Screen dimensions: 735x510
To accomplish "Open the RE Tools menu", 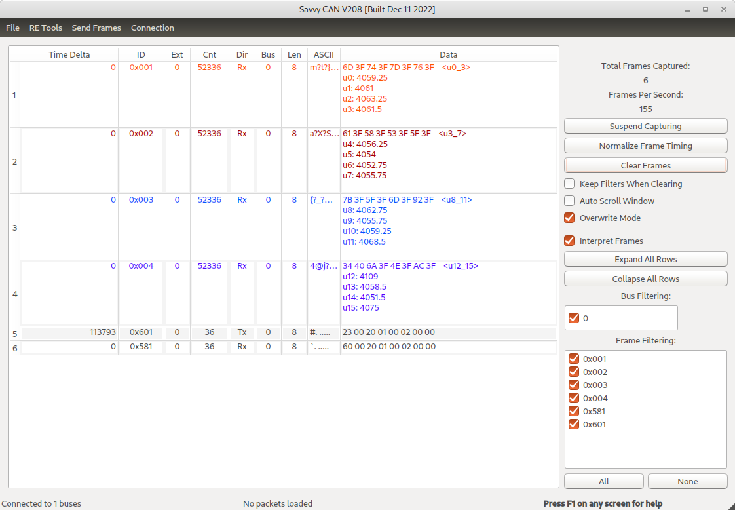I will pos(46,28).
